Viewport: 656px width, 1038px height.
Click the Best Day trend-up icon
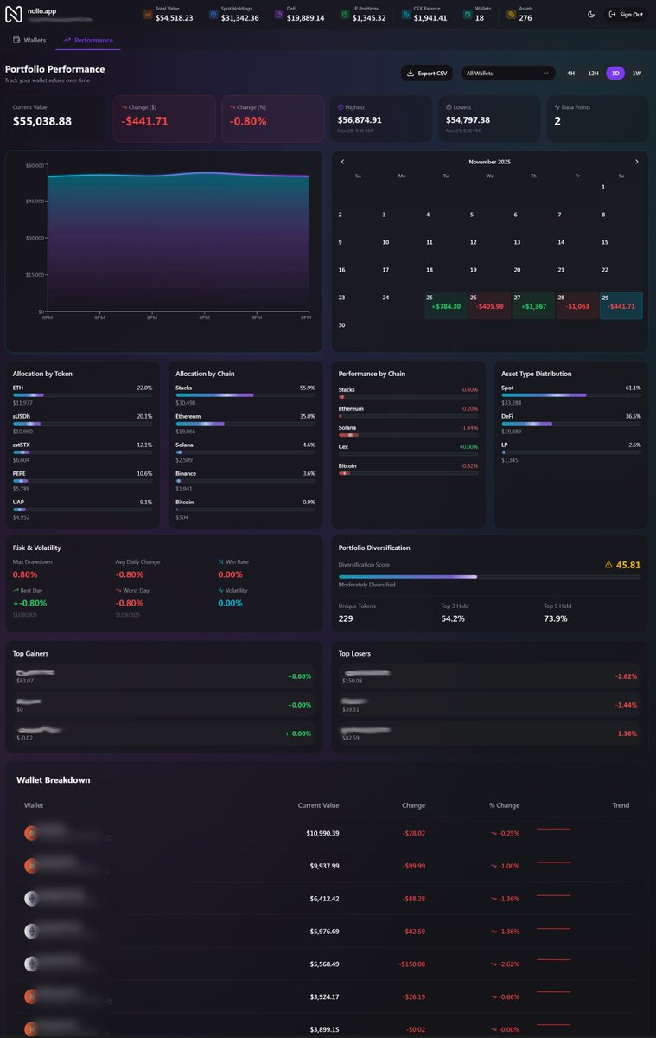coord(16,590)
